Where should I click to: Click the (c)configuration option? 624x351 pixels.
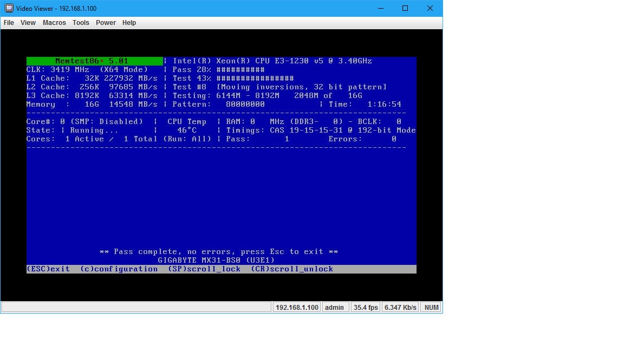pos(119,269)
